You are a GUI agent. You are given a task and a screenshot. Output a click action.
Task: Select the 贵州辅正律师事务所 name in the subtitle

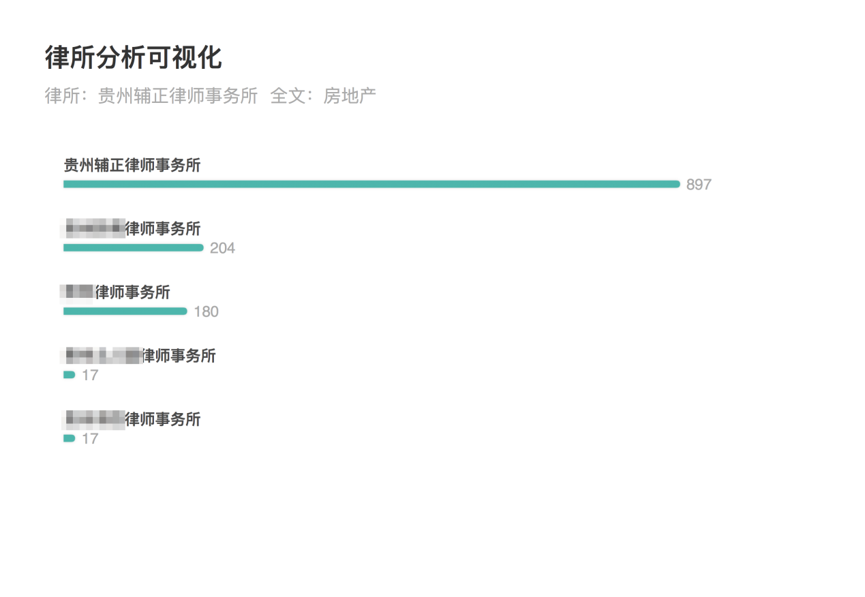pos(178,96)
